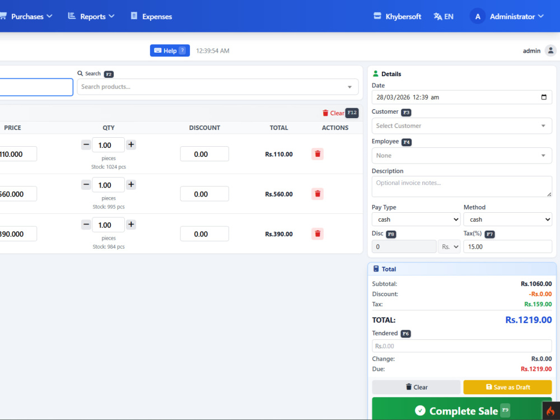Click the 12:39:54 AM clock text

click(x=212, y=51)
